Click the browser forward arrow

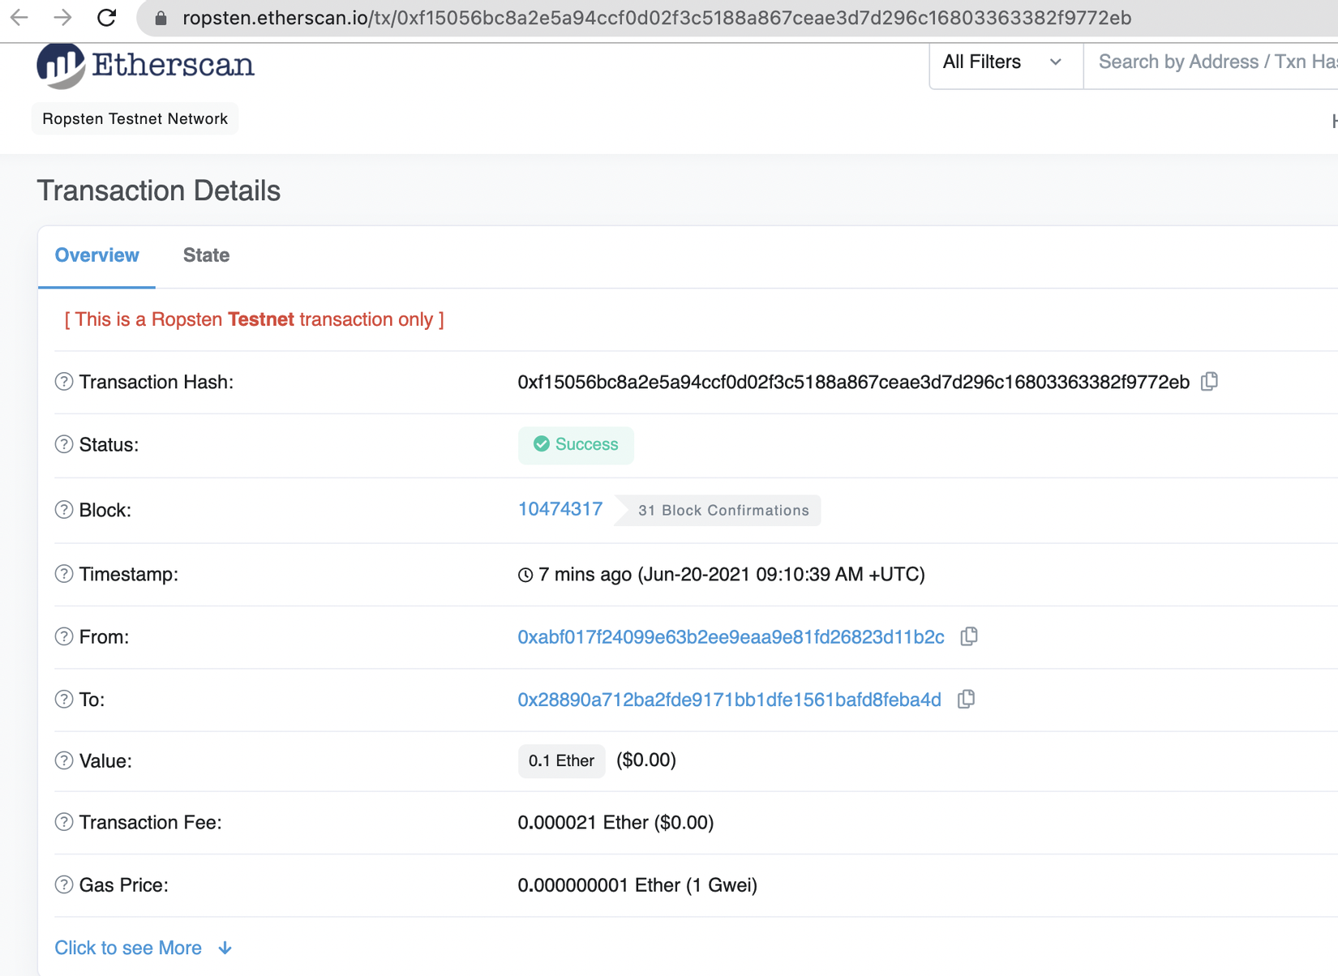62,17
